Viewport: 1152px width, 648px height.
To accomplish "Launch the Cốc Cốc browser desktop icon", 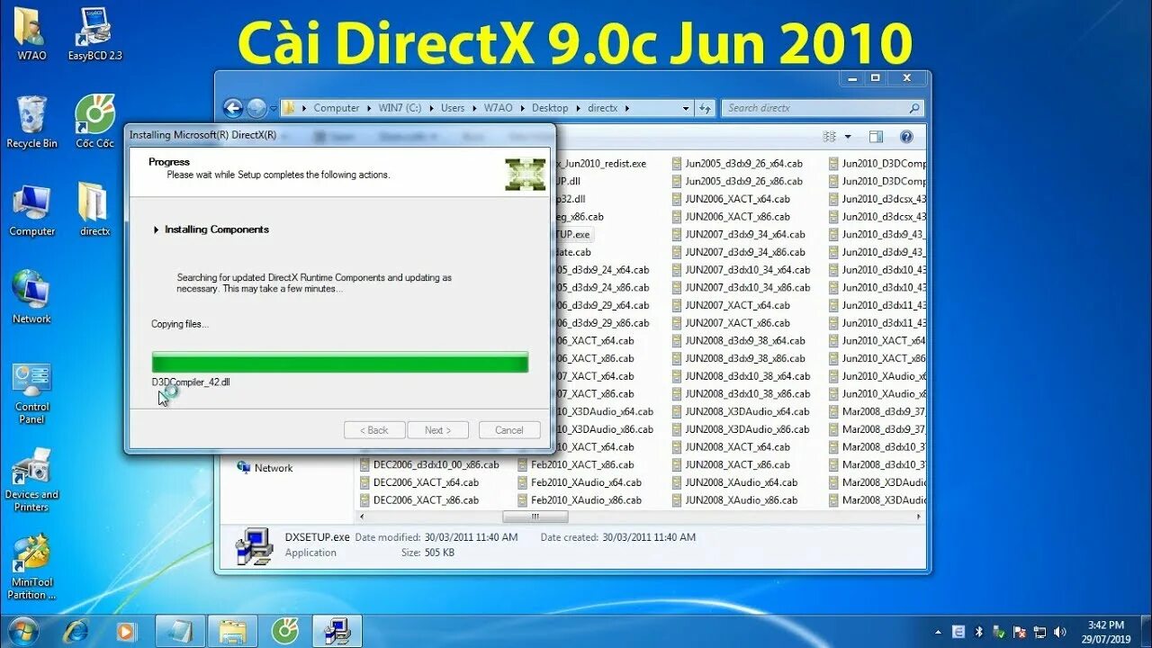I will [x=94, y=122].
